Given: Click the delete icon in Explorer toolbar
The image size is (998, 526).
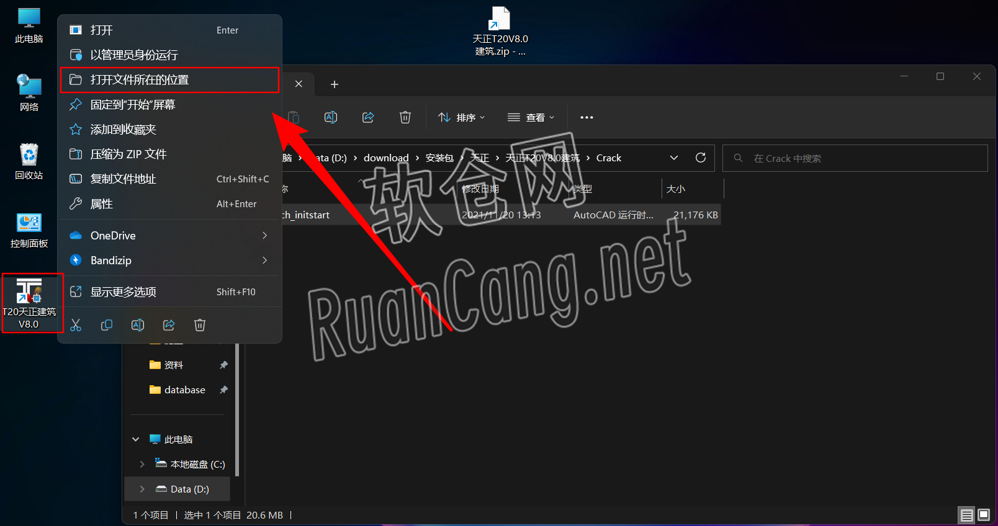Looking at the screenshot, I should click(405, 117).
